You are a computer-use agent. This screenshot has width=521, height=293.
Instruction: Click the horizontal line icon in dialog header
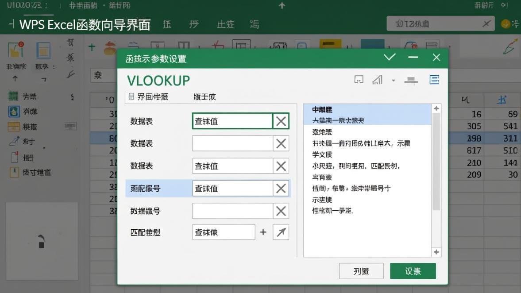point(411,80)
